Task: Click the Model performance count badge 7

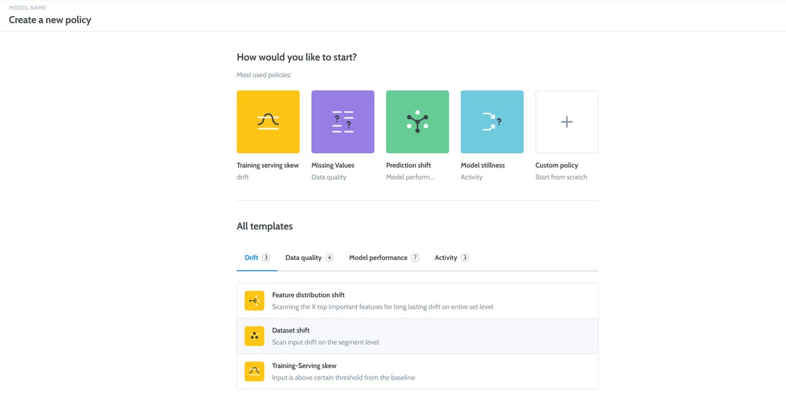Action: (414, 257)
